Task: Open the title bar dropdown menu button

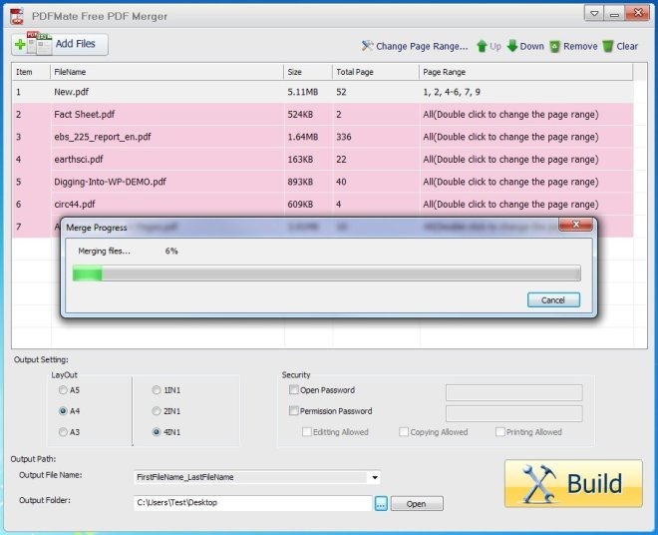Action: [x=594, y=13]
